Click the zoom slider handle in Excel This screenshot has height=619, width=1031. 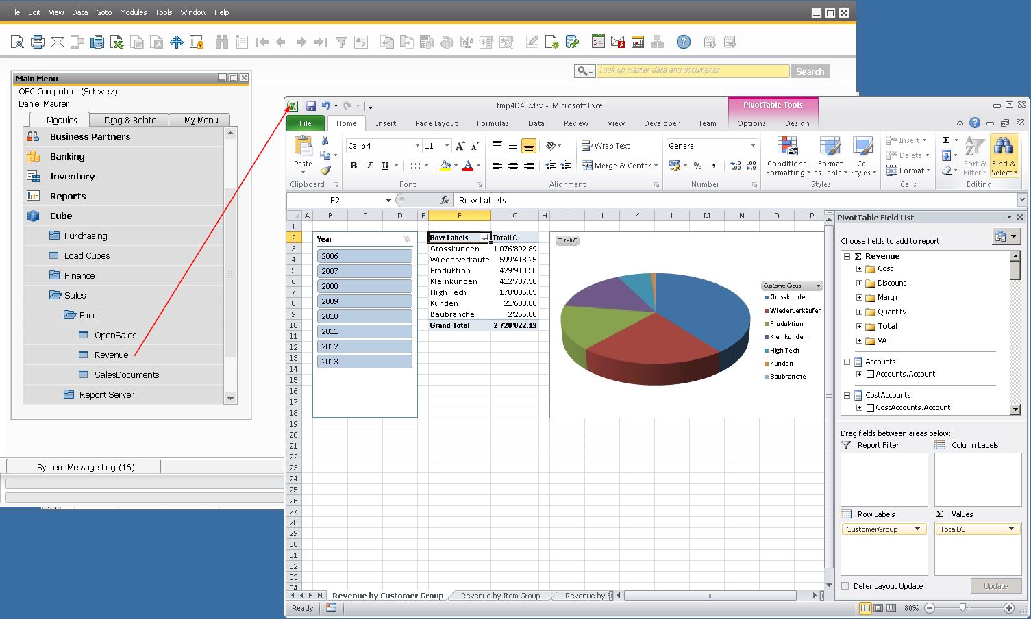pos(963,608)
